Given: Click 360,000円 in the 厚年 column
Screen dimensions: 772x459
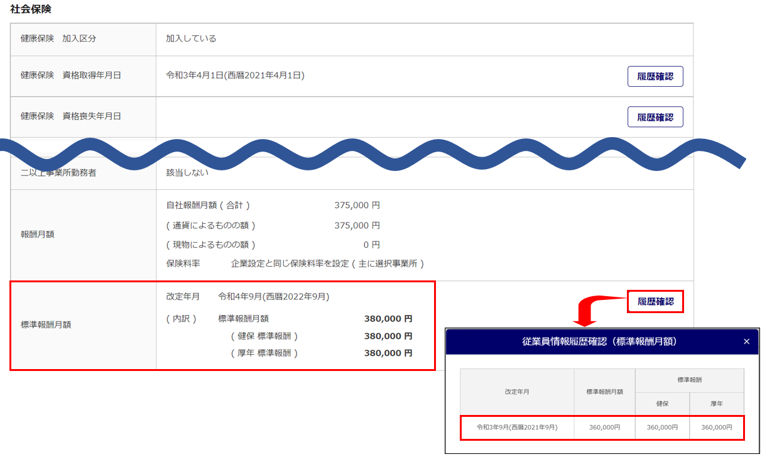Looking at the screenshot, I should (x=716, y=428).
